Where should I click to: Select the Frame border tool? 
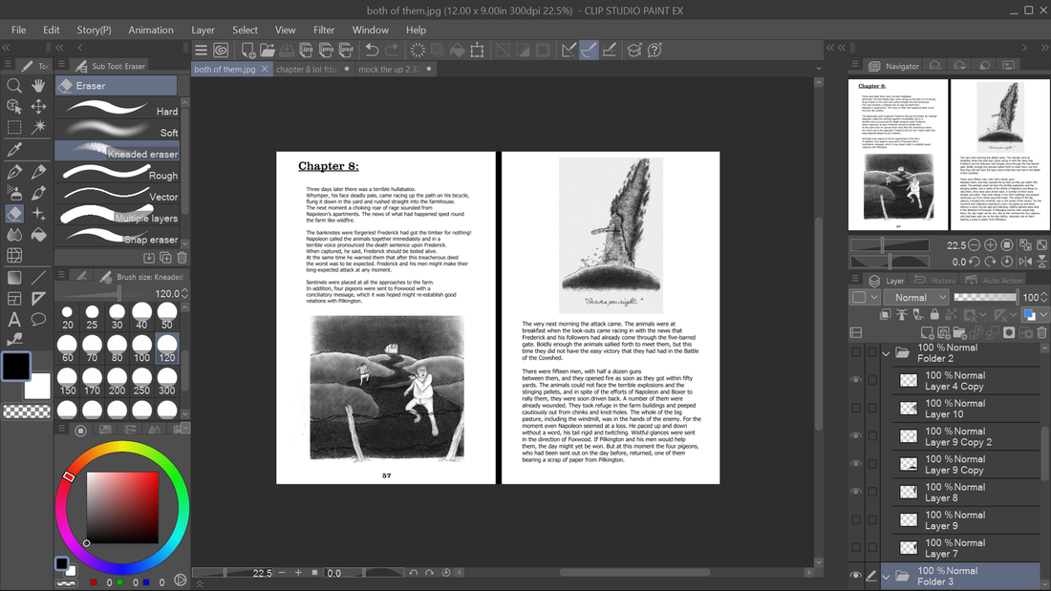pyautogui.click(x=14, y=299)
